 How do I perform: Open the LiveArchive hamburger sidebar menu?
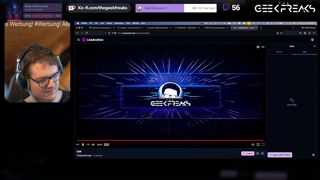pyautogui.click(x=79, y=40)
